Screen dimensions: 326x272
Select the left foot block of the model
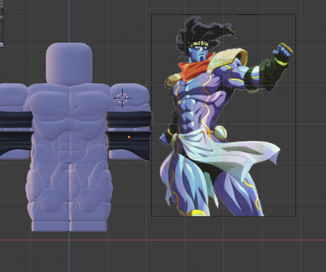pyautogui.click(x=50, y=226)
